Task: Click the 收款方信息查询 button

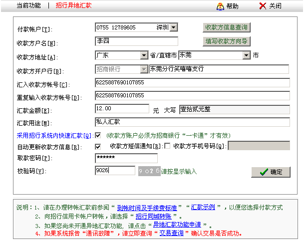Action: 227,27
